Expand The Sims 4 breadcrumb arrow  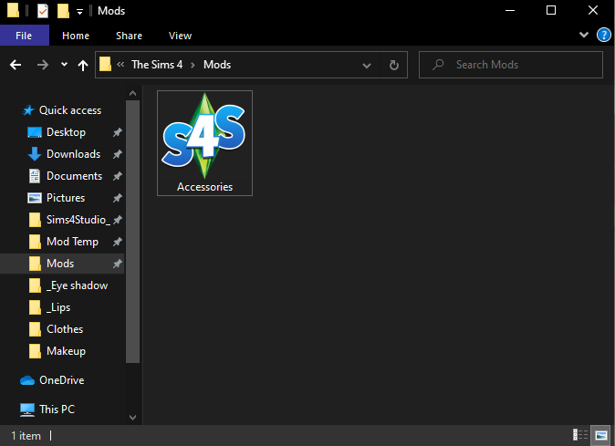point(193,65)
